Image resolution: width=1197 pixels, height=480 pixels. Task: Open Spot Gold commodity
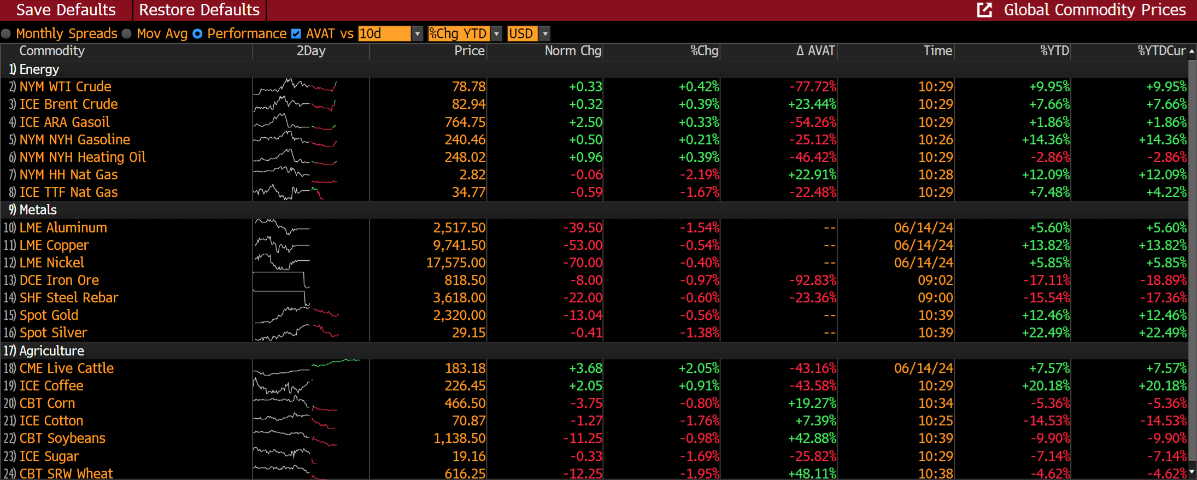click(49, 315)
